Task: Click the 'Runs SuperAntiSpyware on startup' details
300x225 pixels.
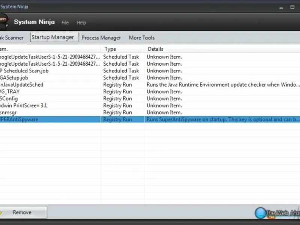Action: click(x=223, y=119)
